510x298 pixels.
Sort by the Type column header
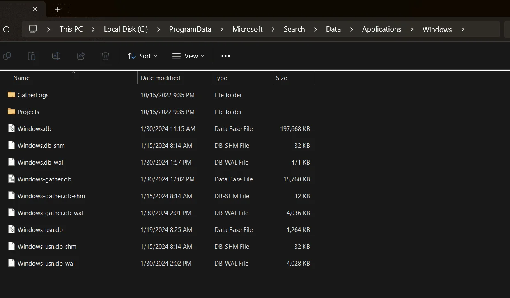coord(221,78)
